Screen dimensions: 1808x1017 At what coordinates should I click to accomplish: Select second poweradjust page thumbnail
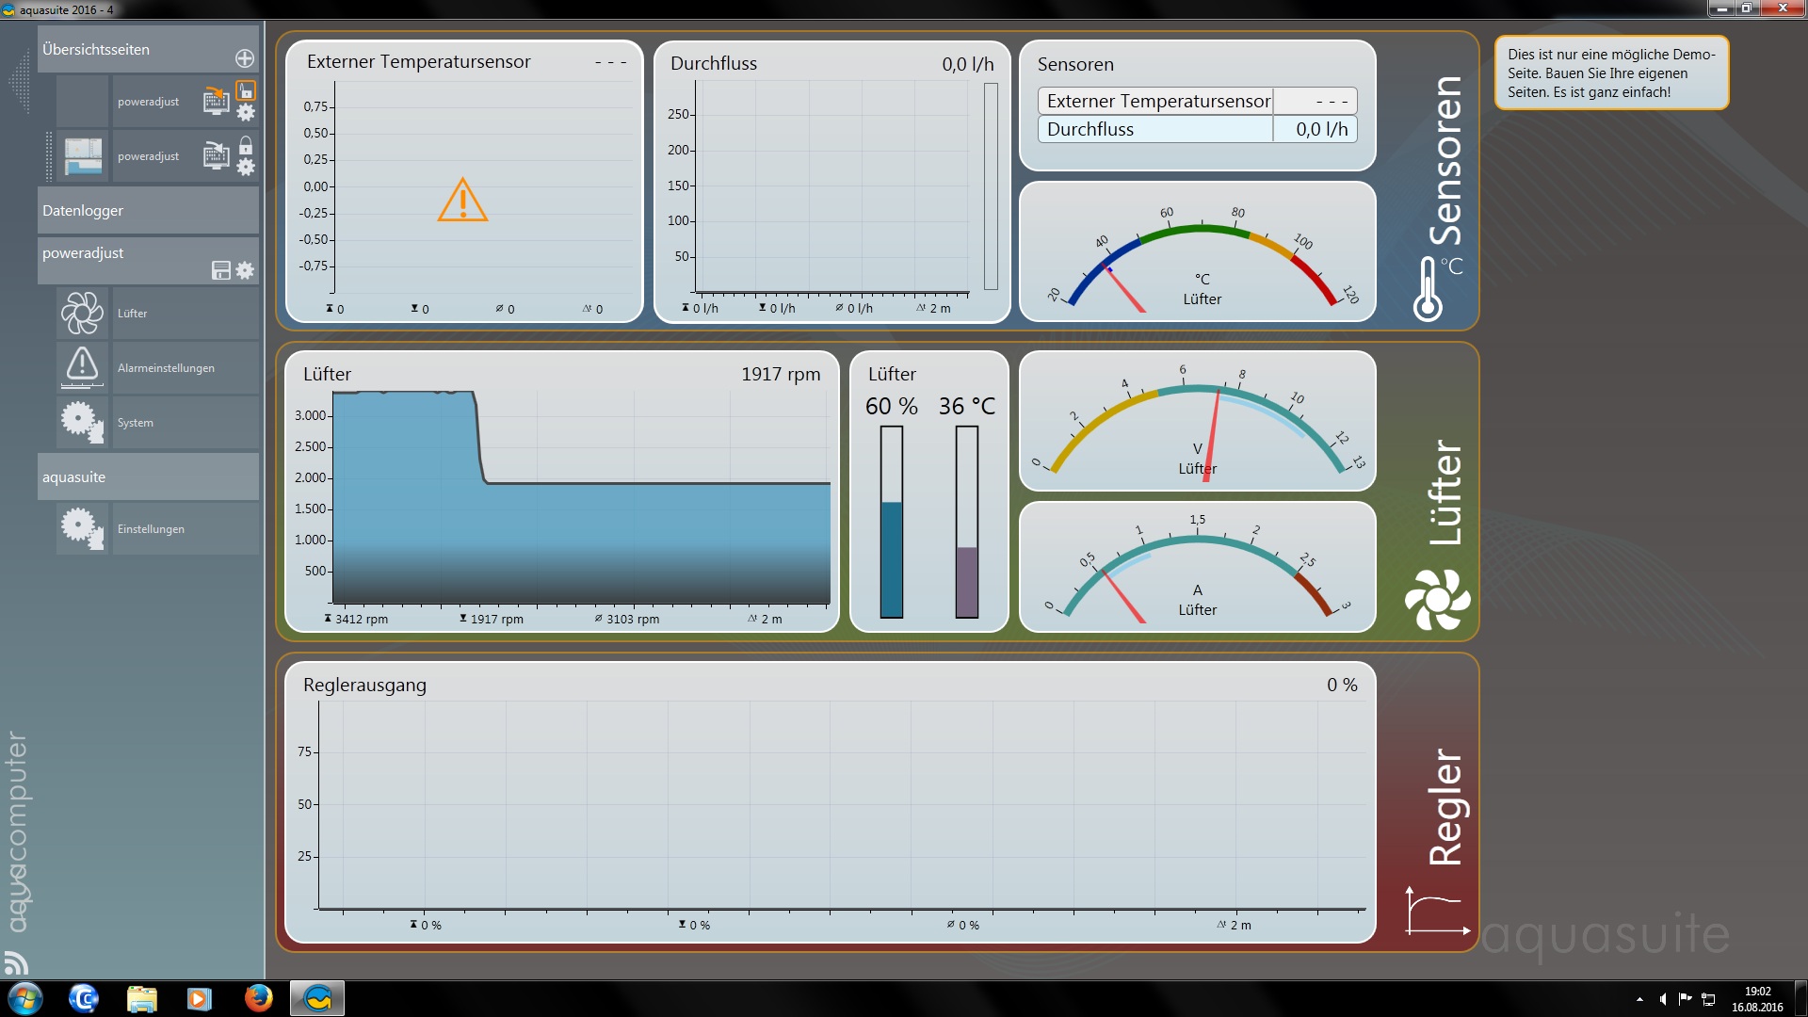(83, 156)
